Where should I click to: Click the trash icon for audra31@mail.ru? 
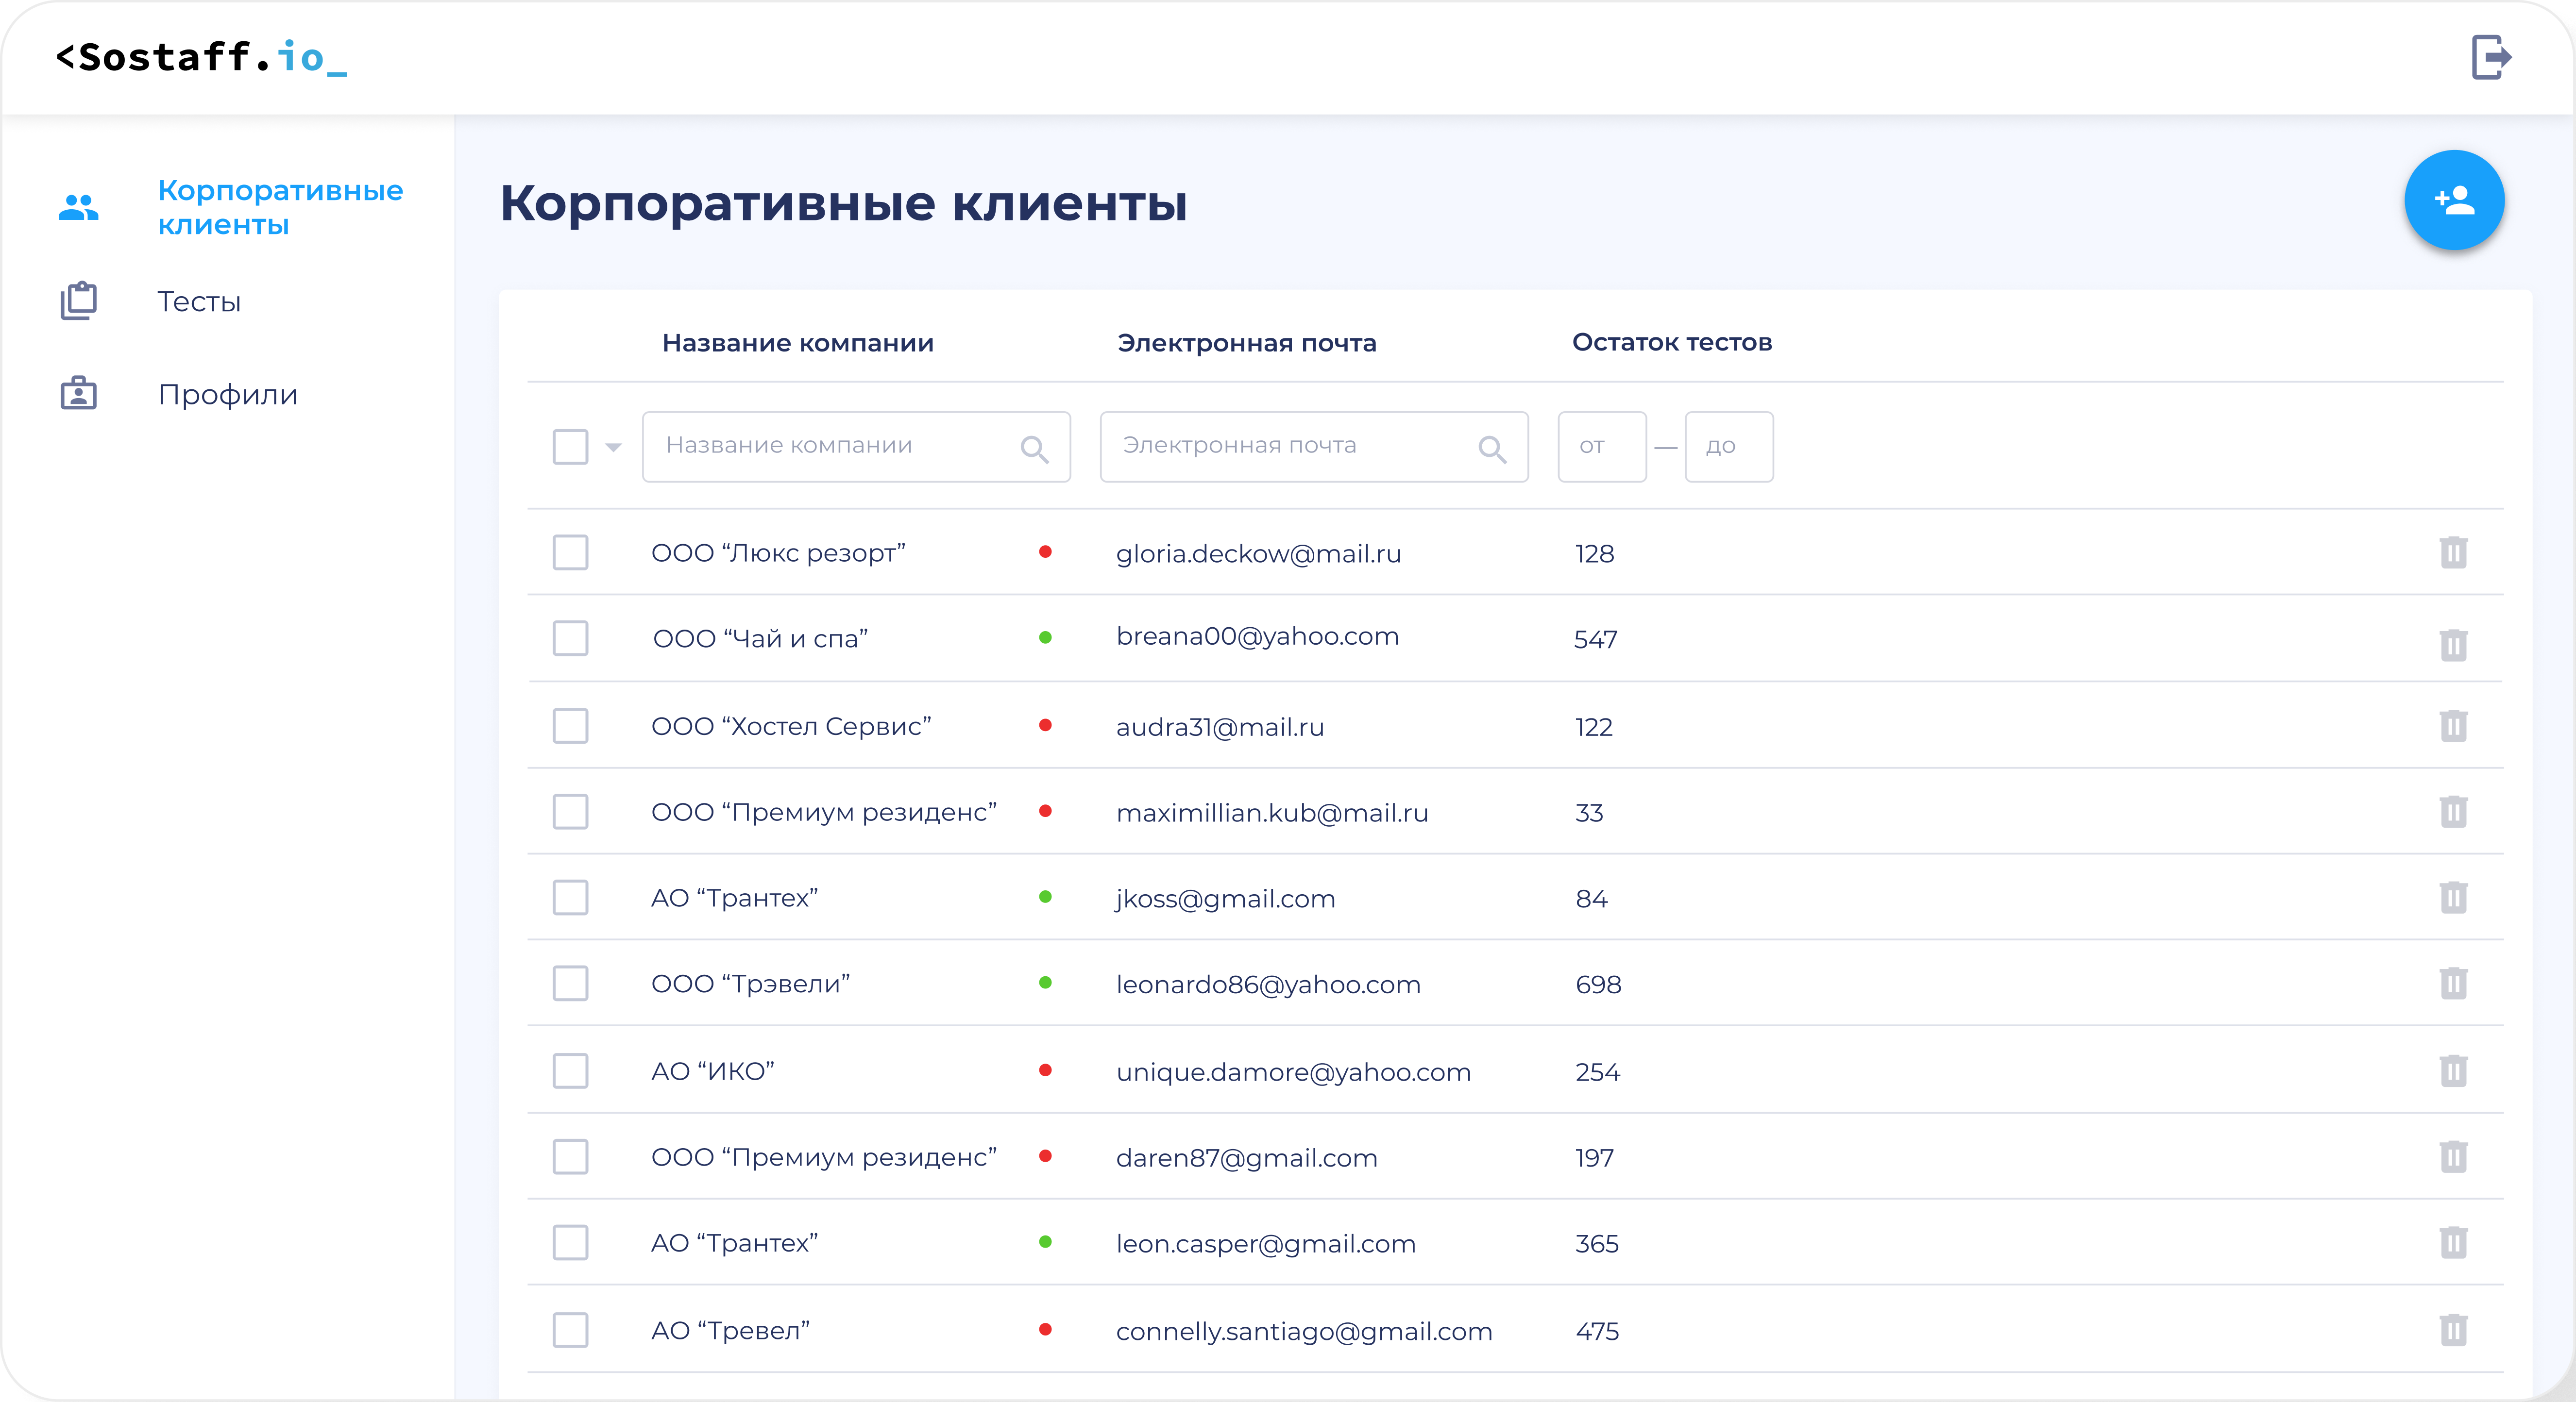[x=2453, y=726]
